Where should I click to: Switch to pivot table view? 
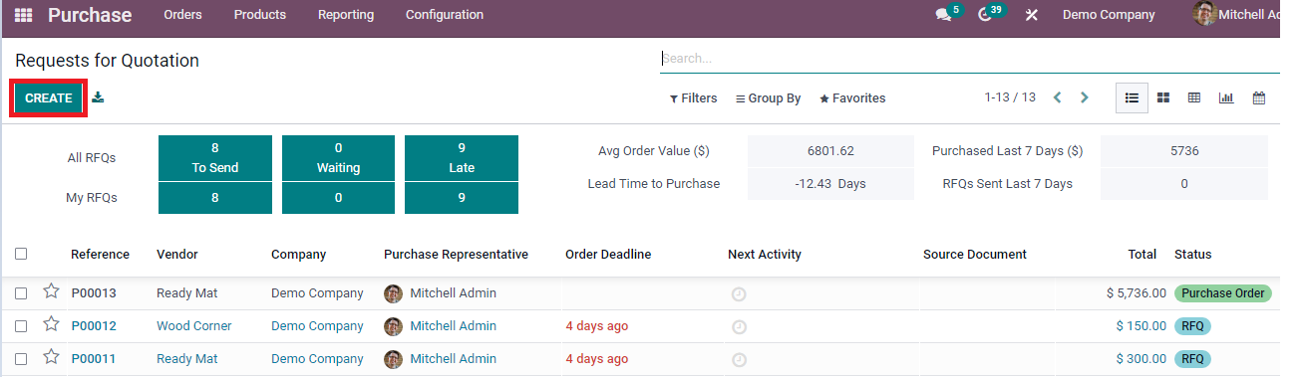1194,97
